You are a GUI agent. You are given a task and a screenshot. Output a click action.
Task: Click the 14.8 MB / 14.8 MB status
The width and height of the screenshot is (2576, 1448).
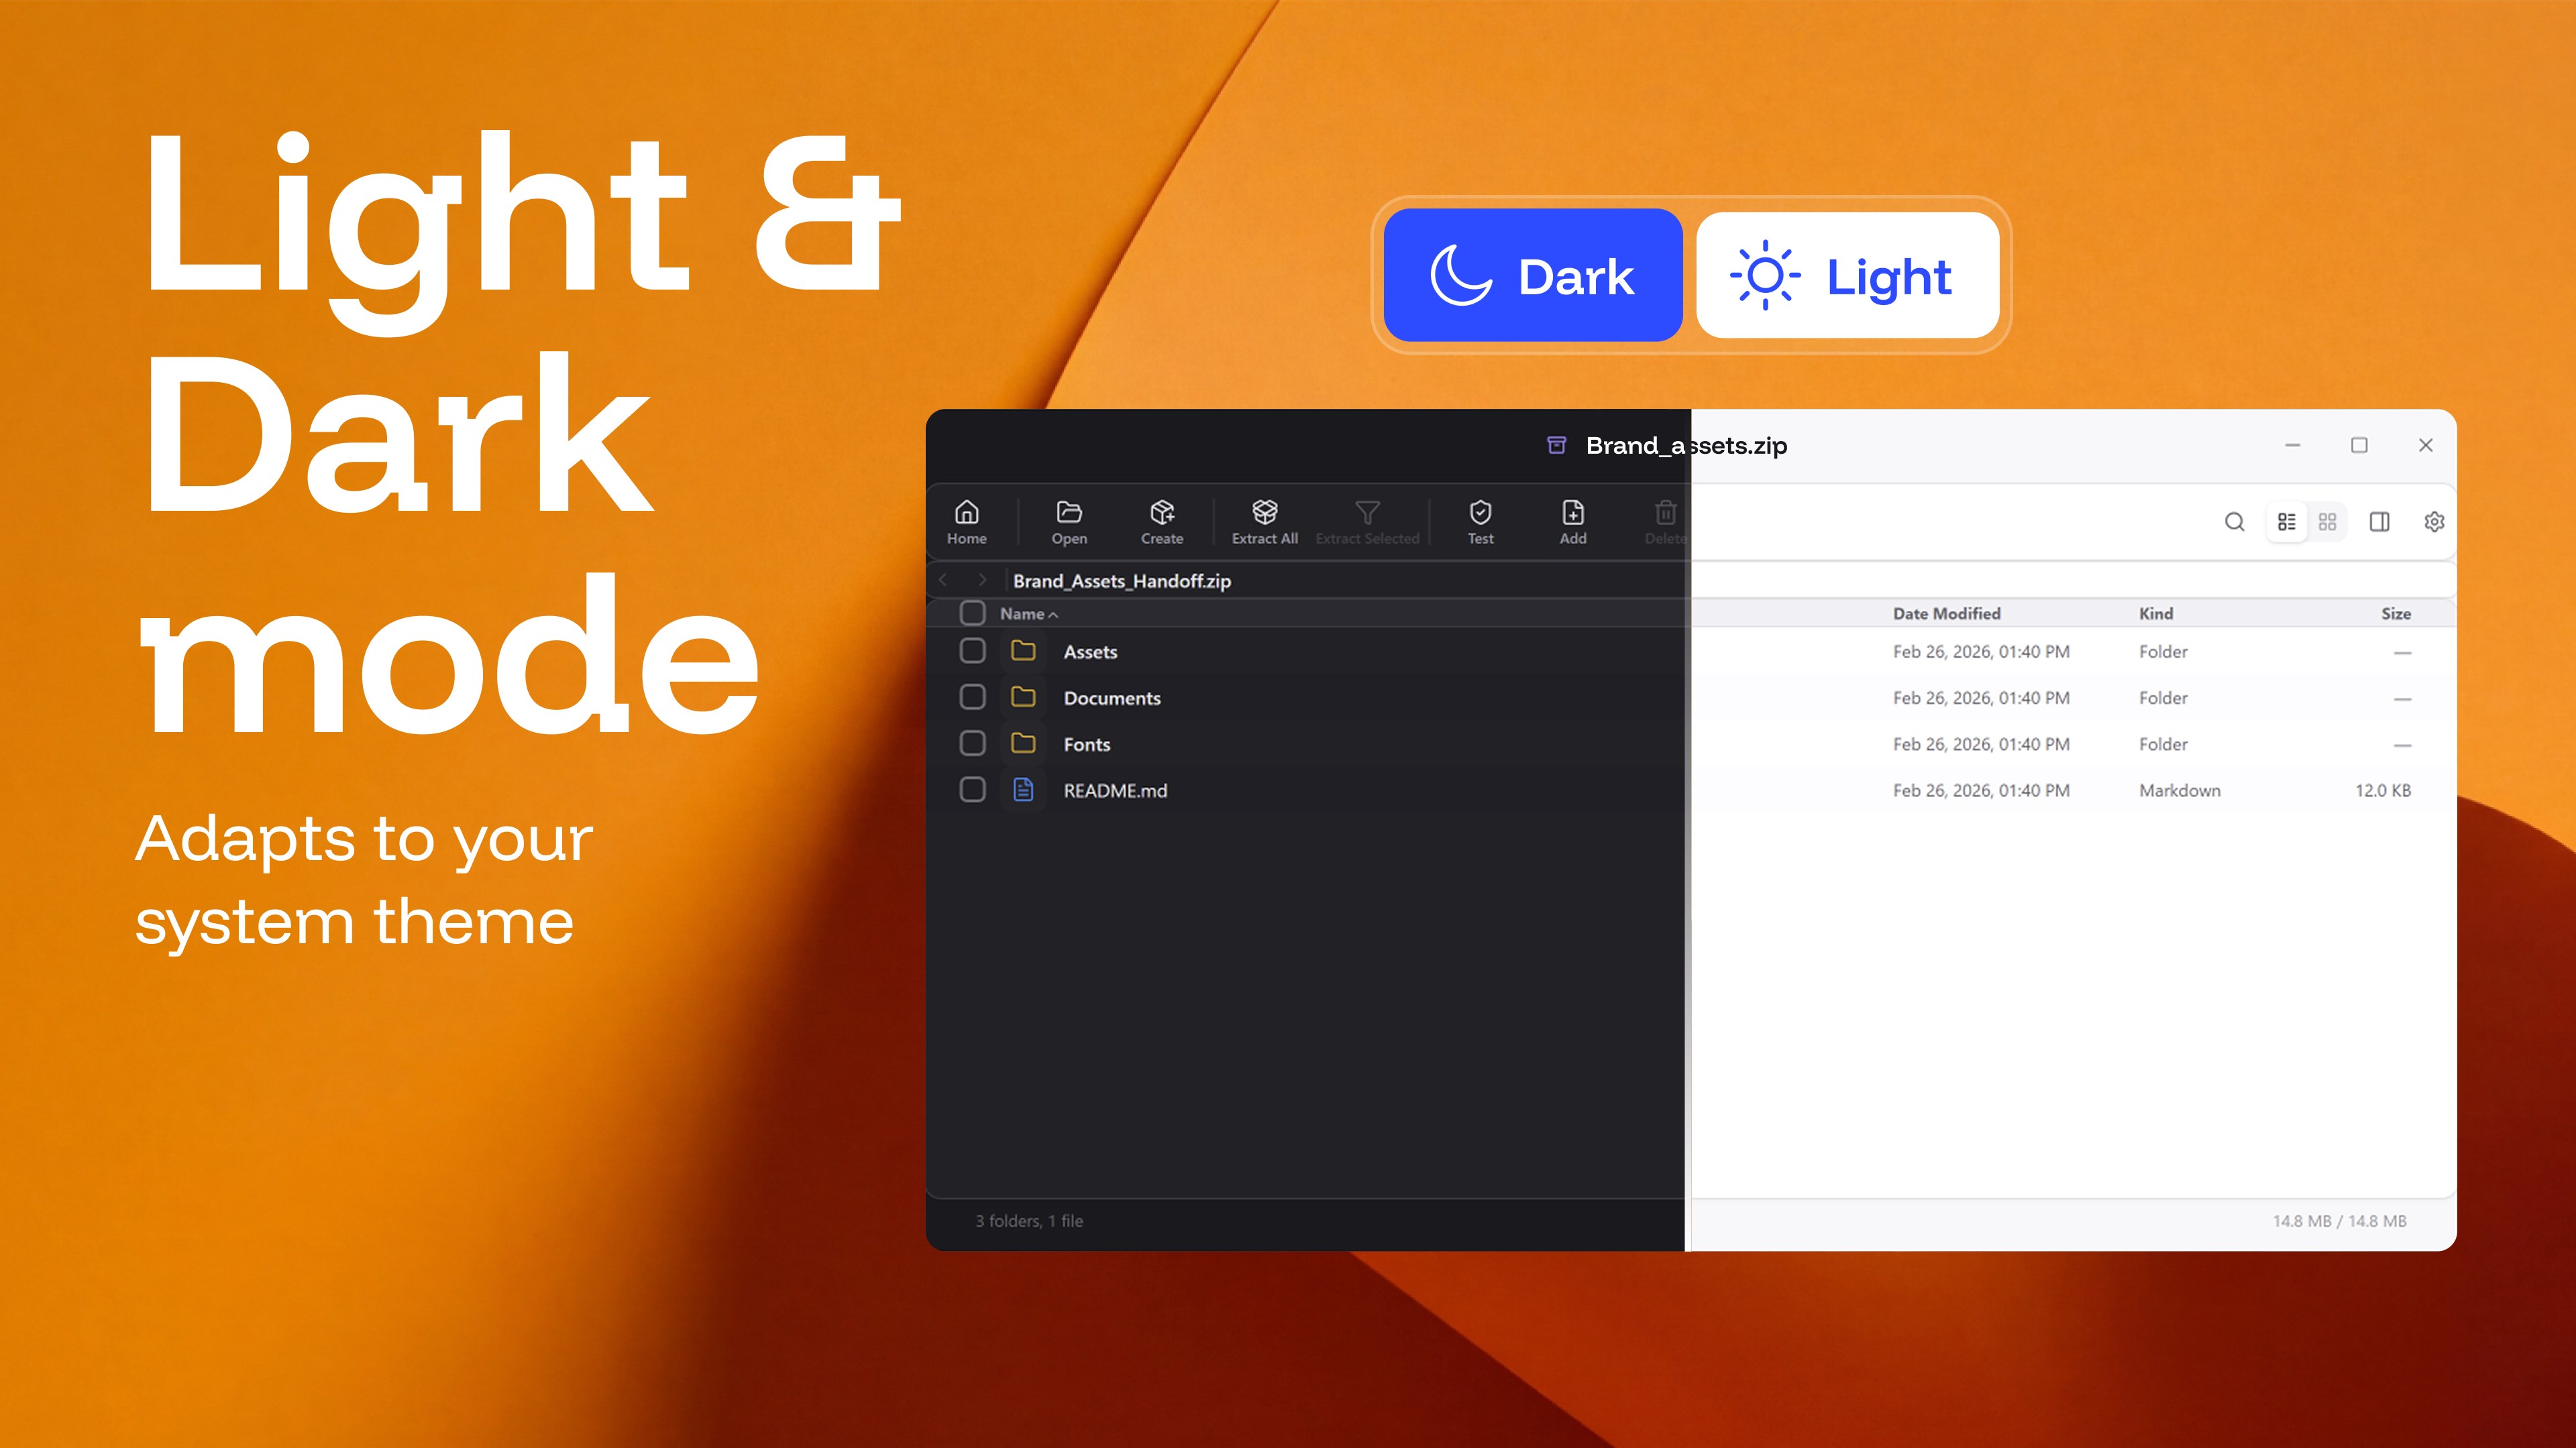click(x=2339, y=1221)
